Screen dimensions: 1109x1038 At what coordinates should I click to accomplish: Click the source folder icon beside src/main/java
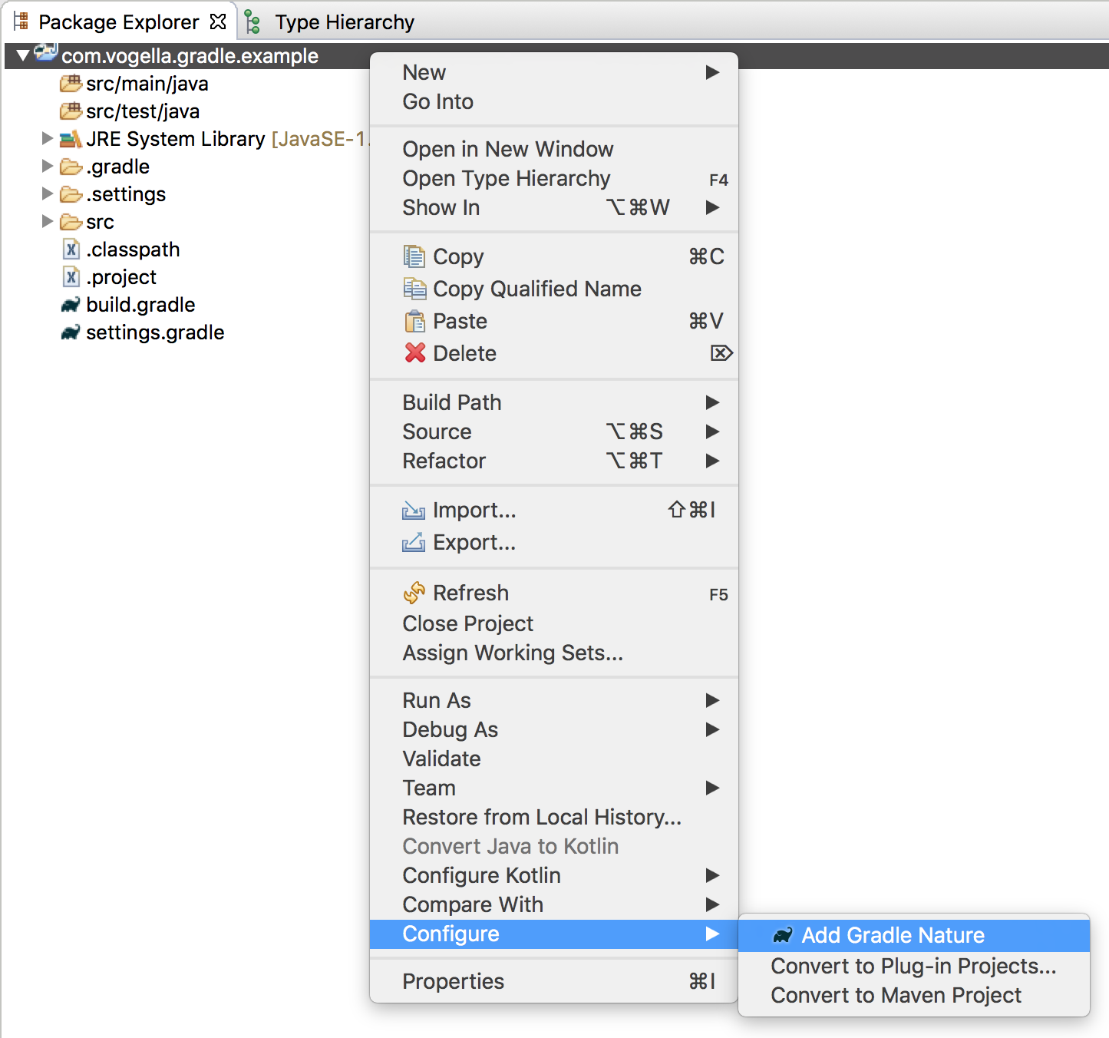coord(69,83)
